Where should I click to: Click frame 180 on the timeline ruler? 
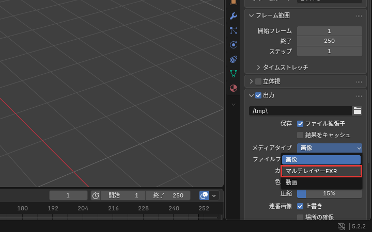point(23,209)
